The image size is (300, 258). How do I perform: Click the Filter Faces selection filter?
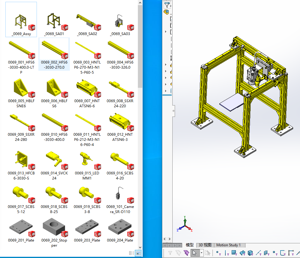[x=234, y=253]
